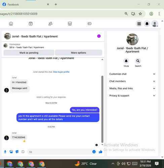
Task: Open first Chrome taskbar icon
Action: coord(9,164)
